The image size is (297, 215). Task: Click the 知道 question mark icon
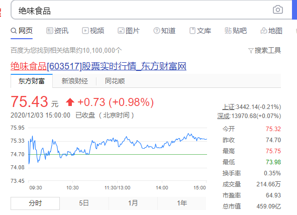pyautogui.click(x=157, y=31)
